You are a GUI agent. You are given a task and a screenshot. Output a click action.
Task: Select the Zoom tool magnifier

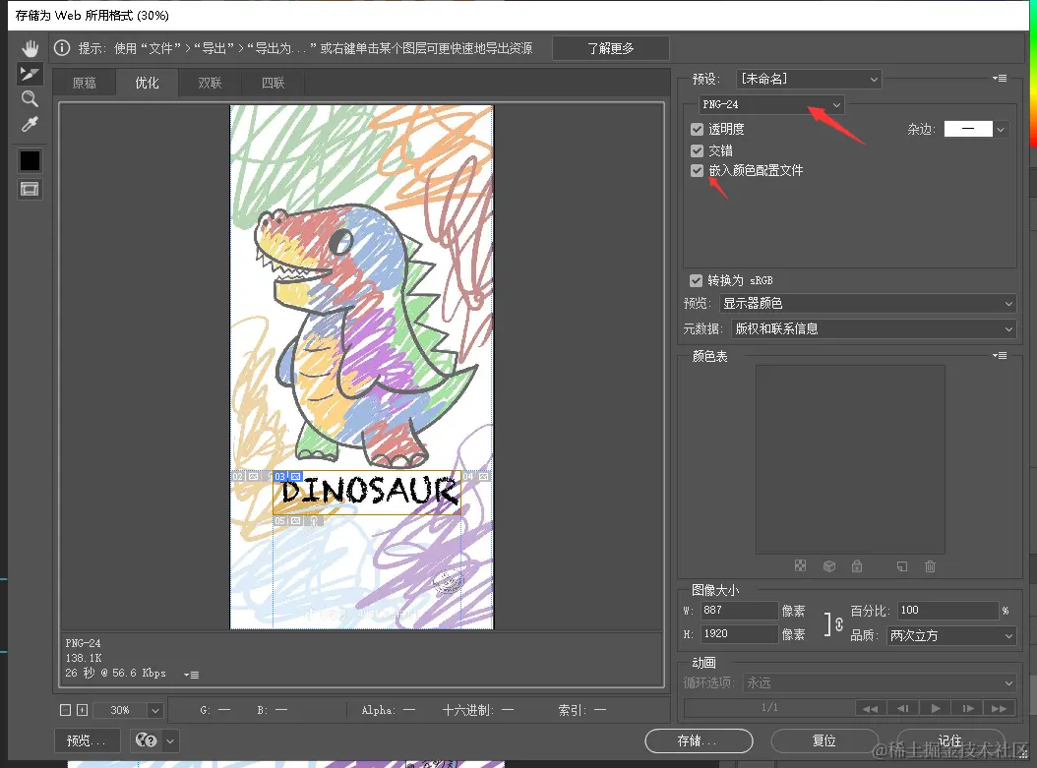point(30,99)
